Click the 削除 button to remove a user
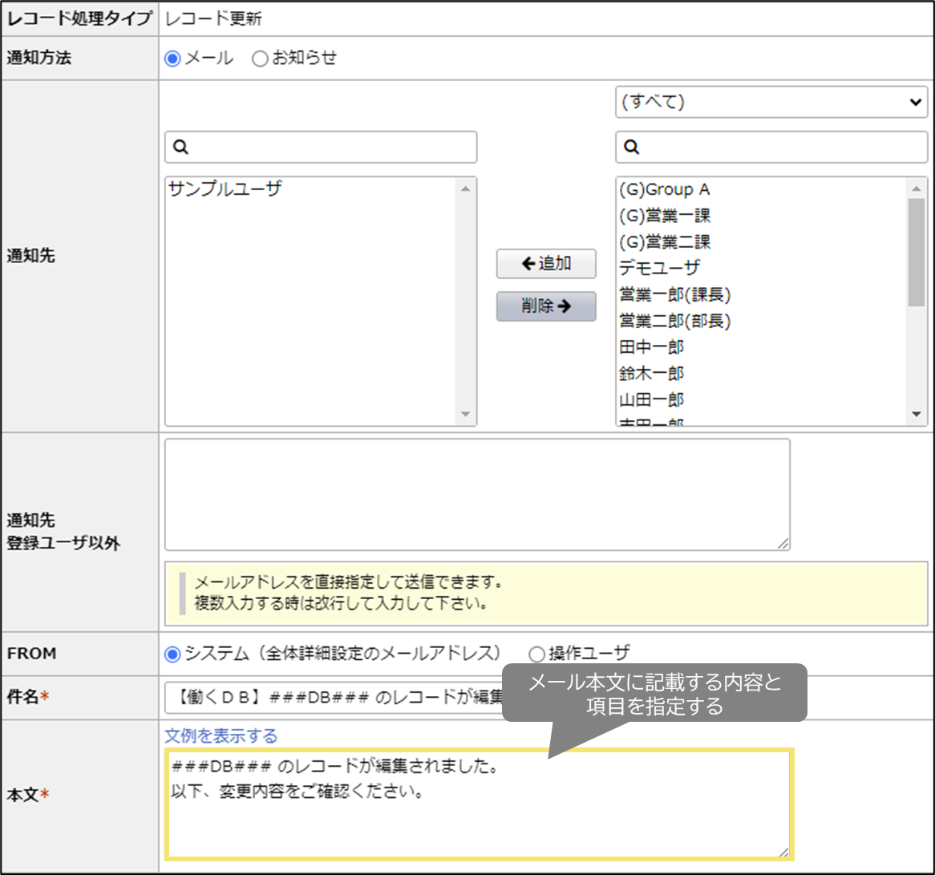 pyautogui.click(x=546, y=306)
